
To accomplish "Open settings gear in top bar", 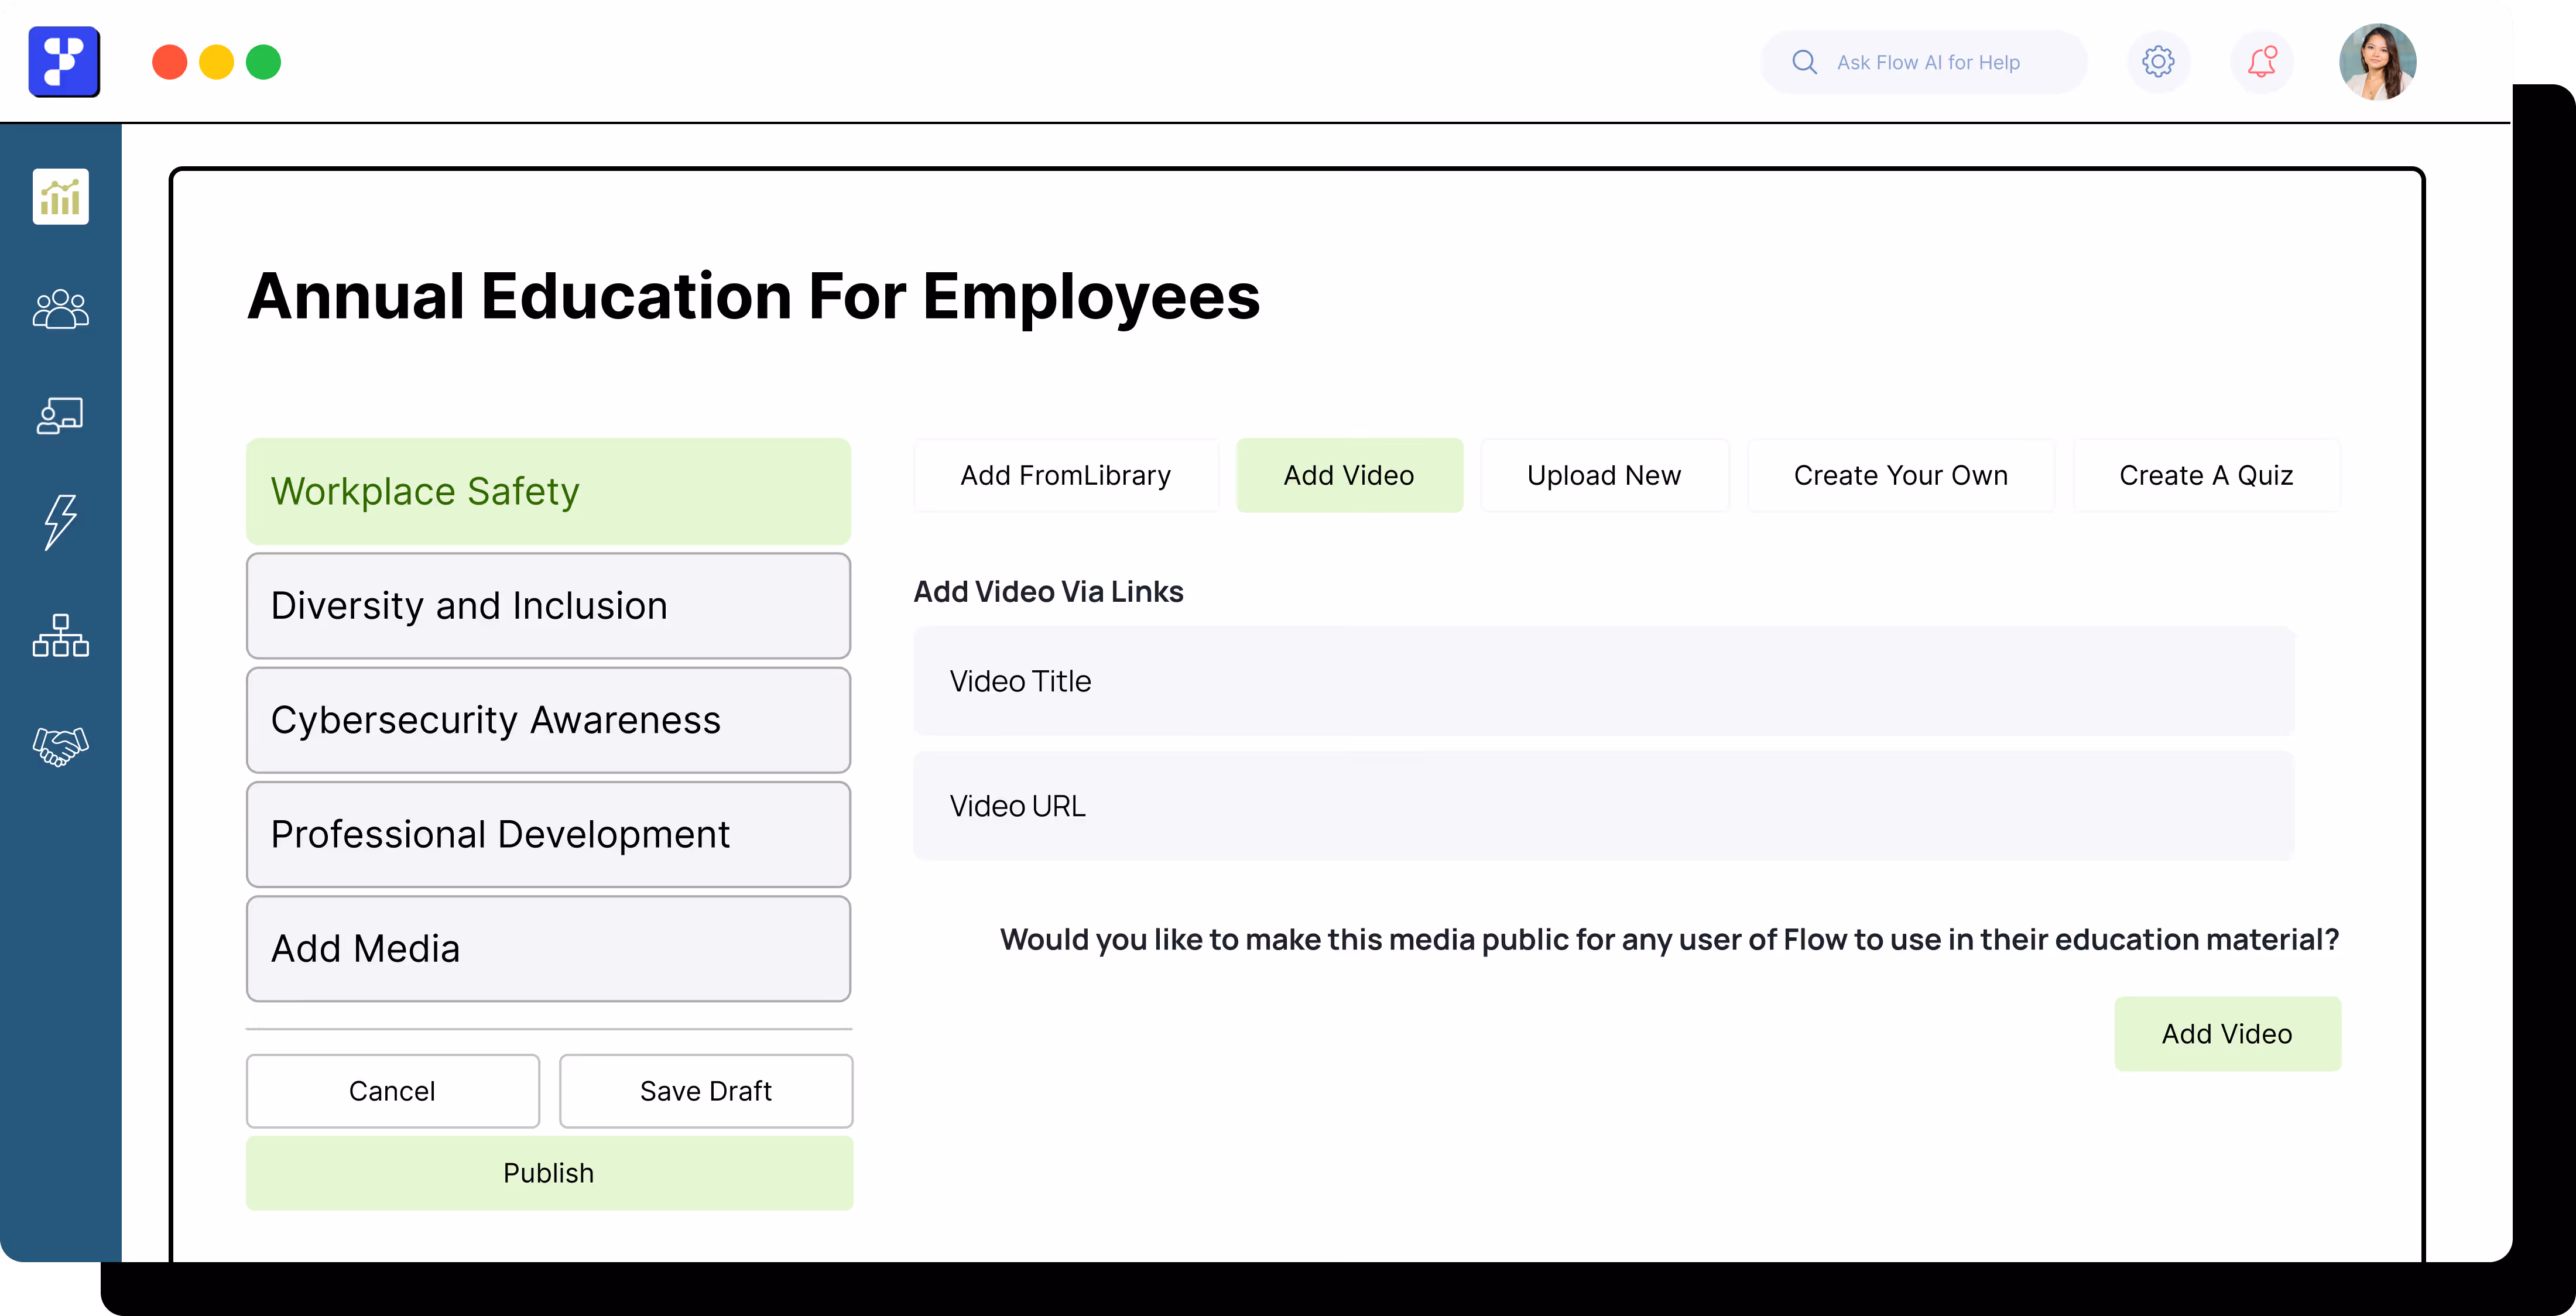I will 2157,62.
